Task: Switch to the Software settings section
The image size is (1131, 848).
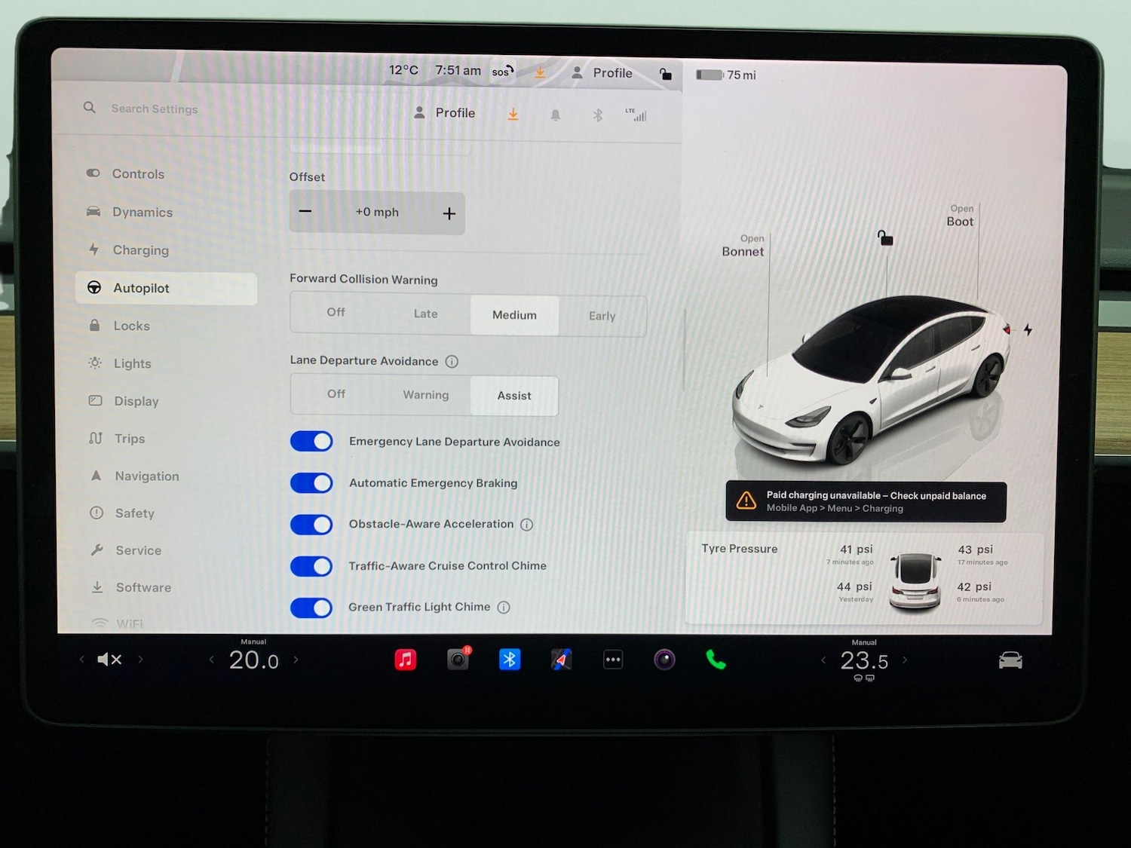Action: pyautogui.click(x=143, y=587)
